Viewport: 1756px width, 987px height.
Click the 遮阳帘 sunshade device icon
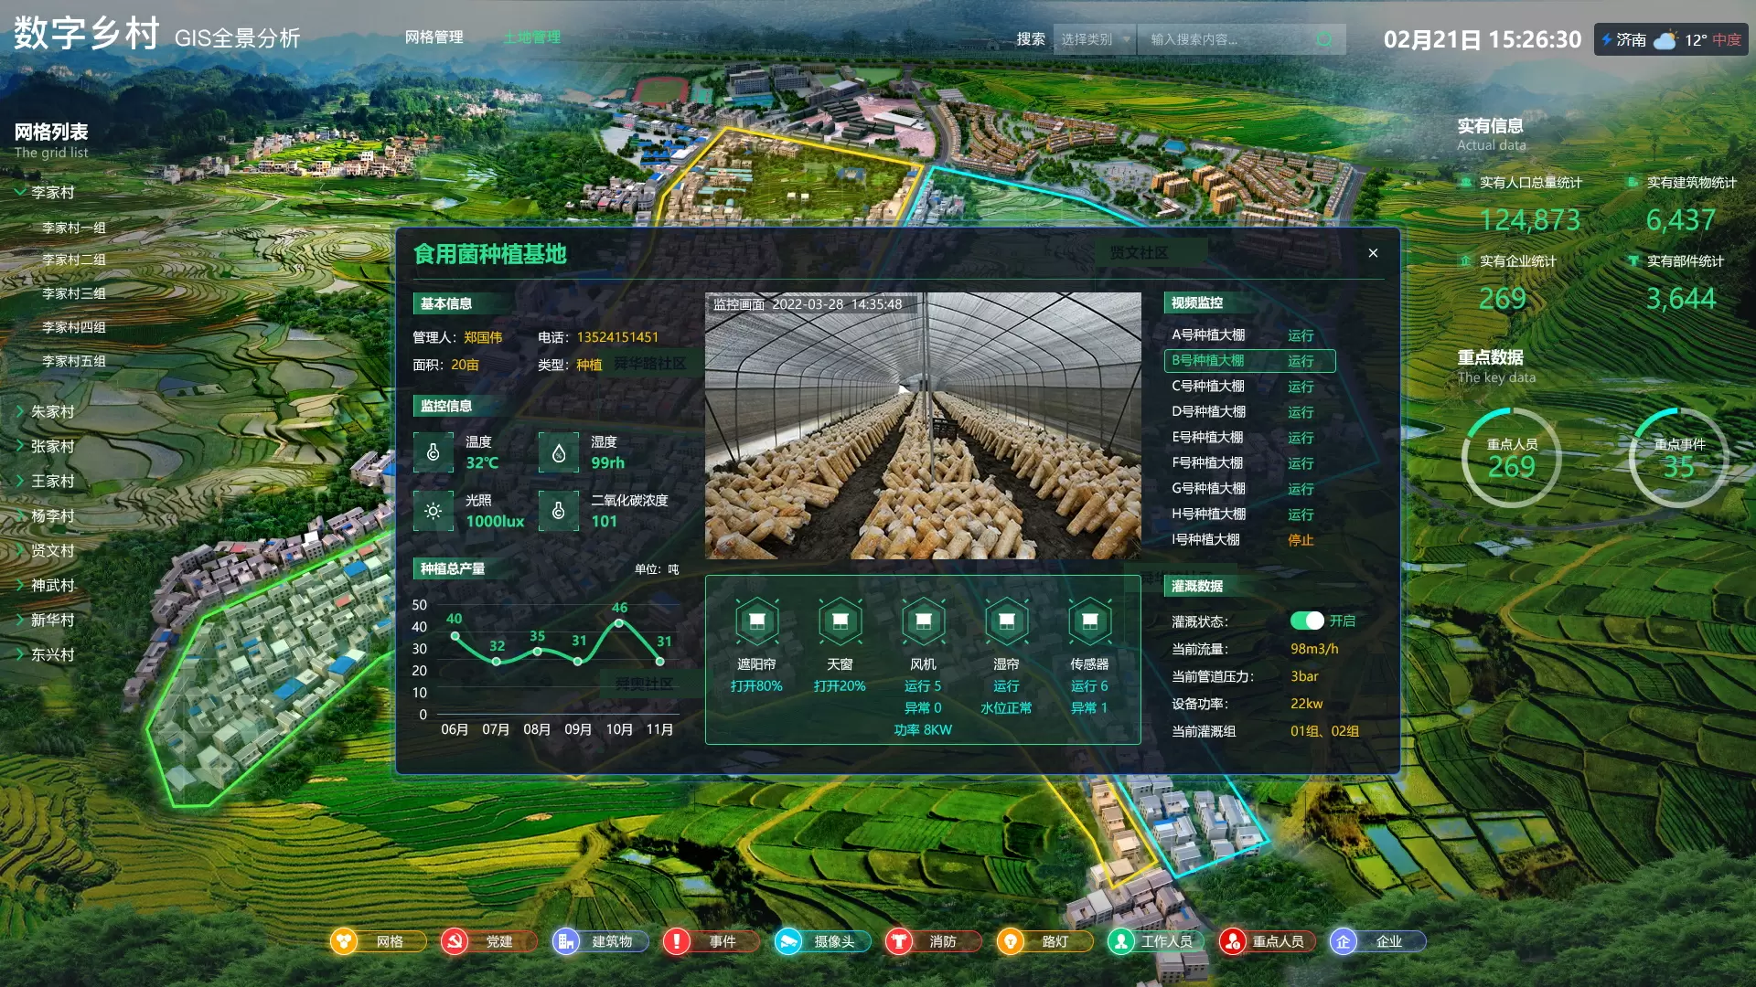pos(756,621)
